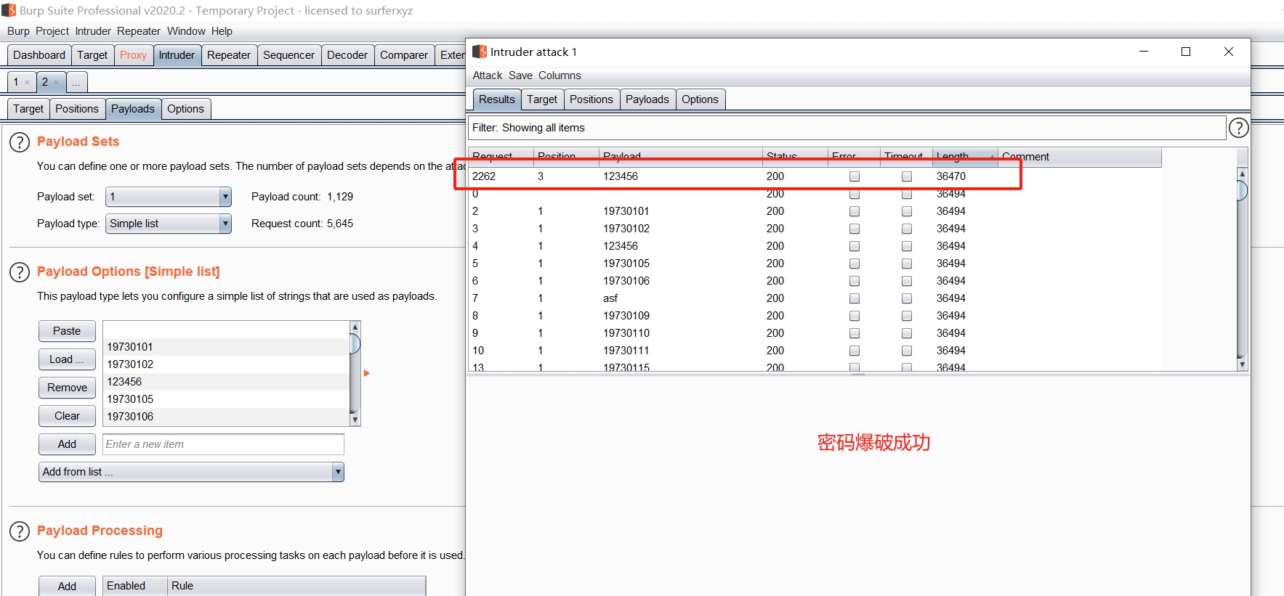Image resolution: width=1284 pixels, height=596 pixels.
Task: Sort results by the Length column
Action: click(966, 157)
